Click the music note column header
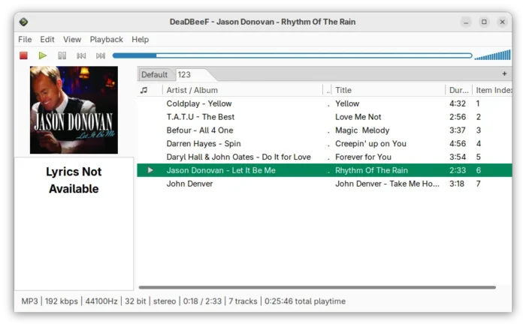Image resolution: width=526 pixels, height=327 pixels. pyautogui.click(x=144, y=90)
